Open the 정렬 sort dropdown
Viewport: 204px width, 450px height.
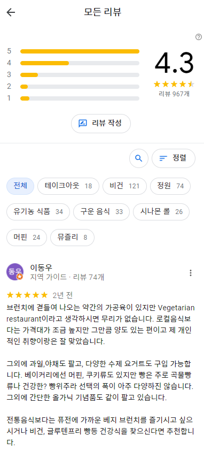[x=174, y=158]
